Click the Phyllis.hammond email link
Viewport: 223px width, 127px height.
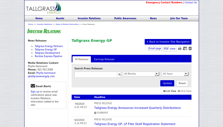coord(46,73)
